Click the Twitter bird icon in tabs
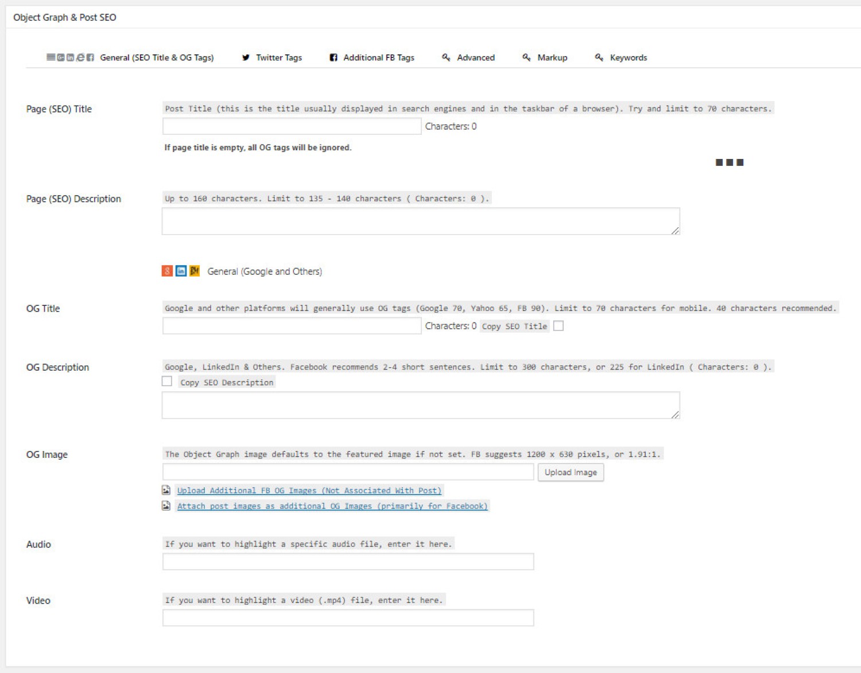The image size is (861, 673). click(246, 57)
